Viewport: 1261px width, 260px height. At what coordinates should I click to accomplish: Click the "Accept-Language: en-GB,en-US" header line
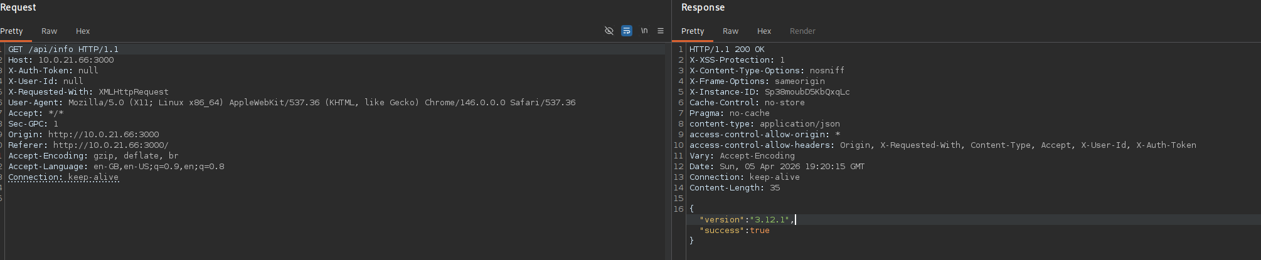pyautogui.click(x=116, y=166)
